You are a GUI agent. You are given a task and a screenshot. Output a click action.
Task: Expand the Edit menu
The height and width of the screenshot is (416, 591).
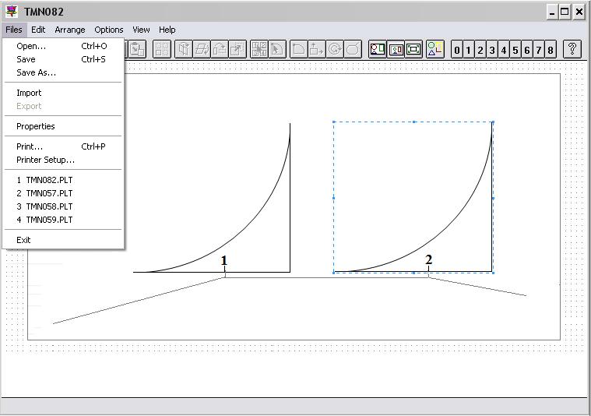click(x=38, y=30)
